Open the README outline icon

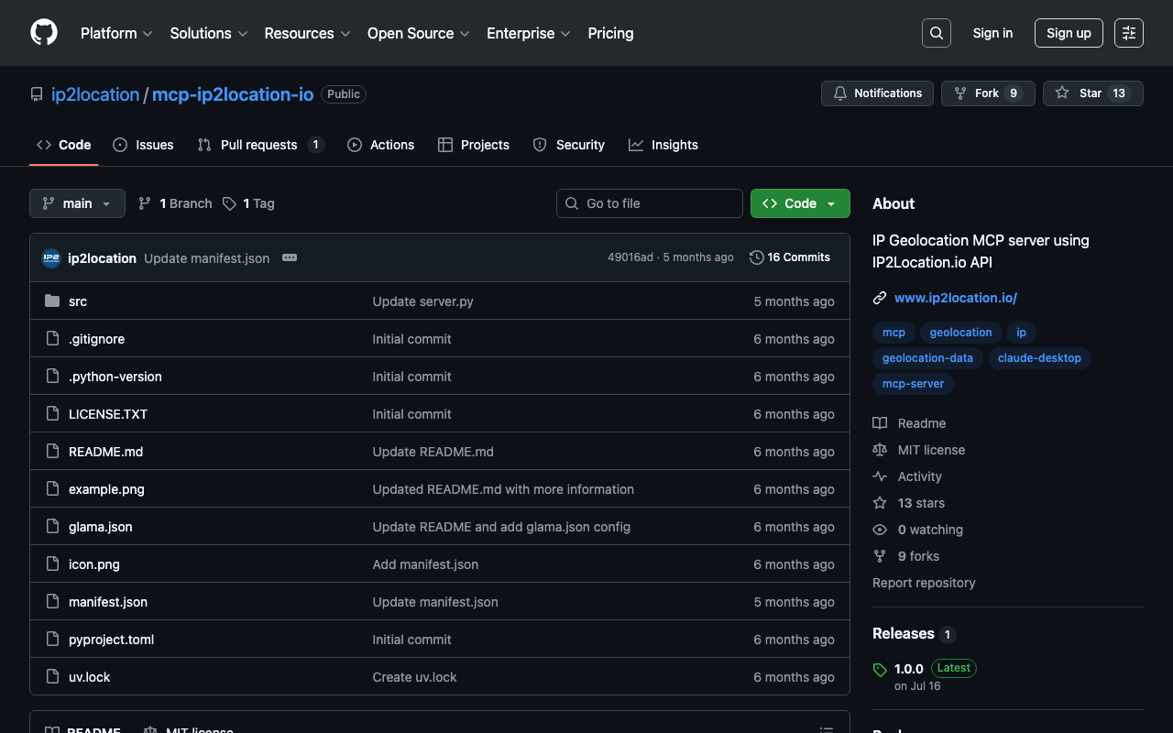(826, 729)
